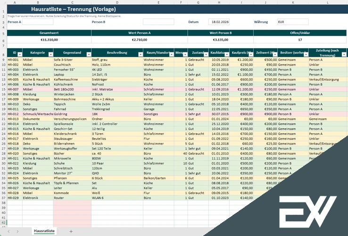Click cell Balkon/Garten

tap(158, 178)
